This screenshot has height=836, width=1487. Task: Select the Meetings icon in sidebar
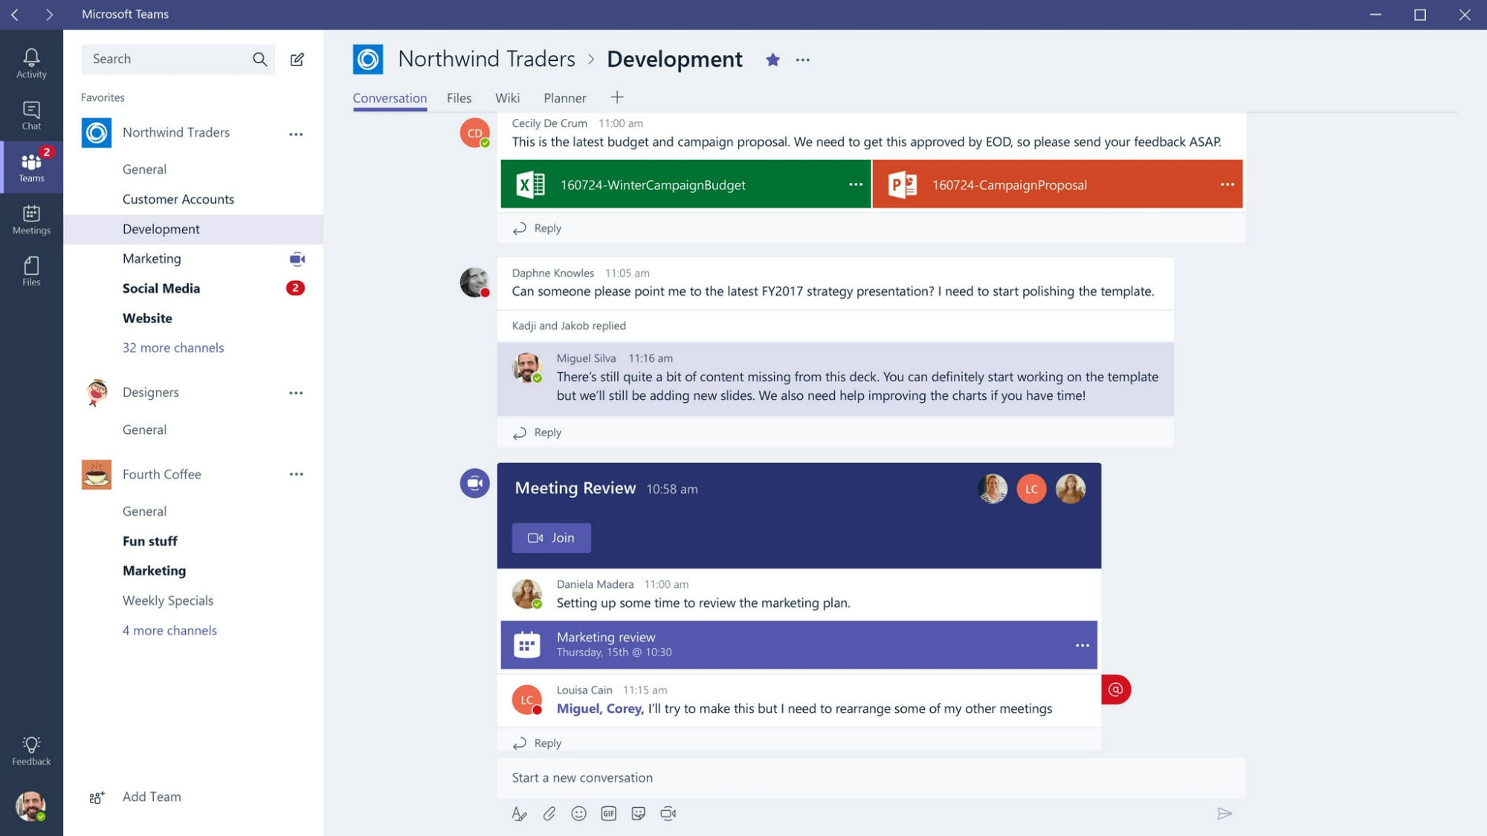[x=30, y=218]
